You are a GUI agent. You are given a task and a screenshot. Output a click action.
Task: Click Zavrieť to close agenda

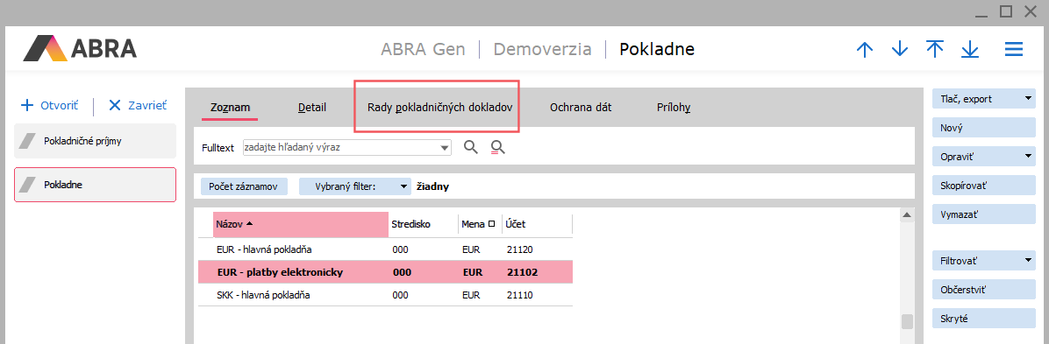point(137,106)
